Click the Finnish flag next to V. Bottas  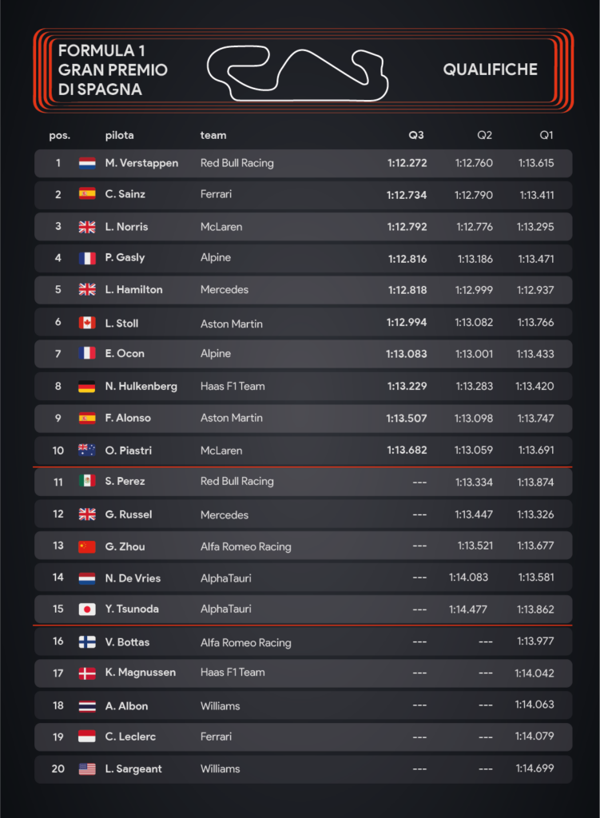pyautogui.click(x=87, y=641)
